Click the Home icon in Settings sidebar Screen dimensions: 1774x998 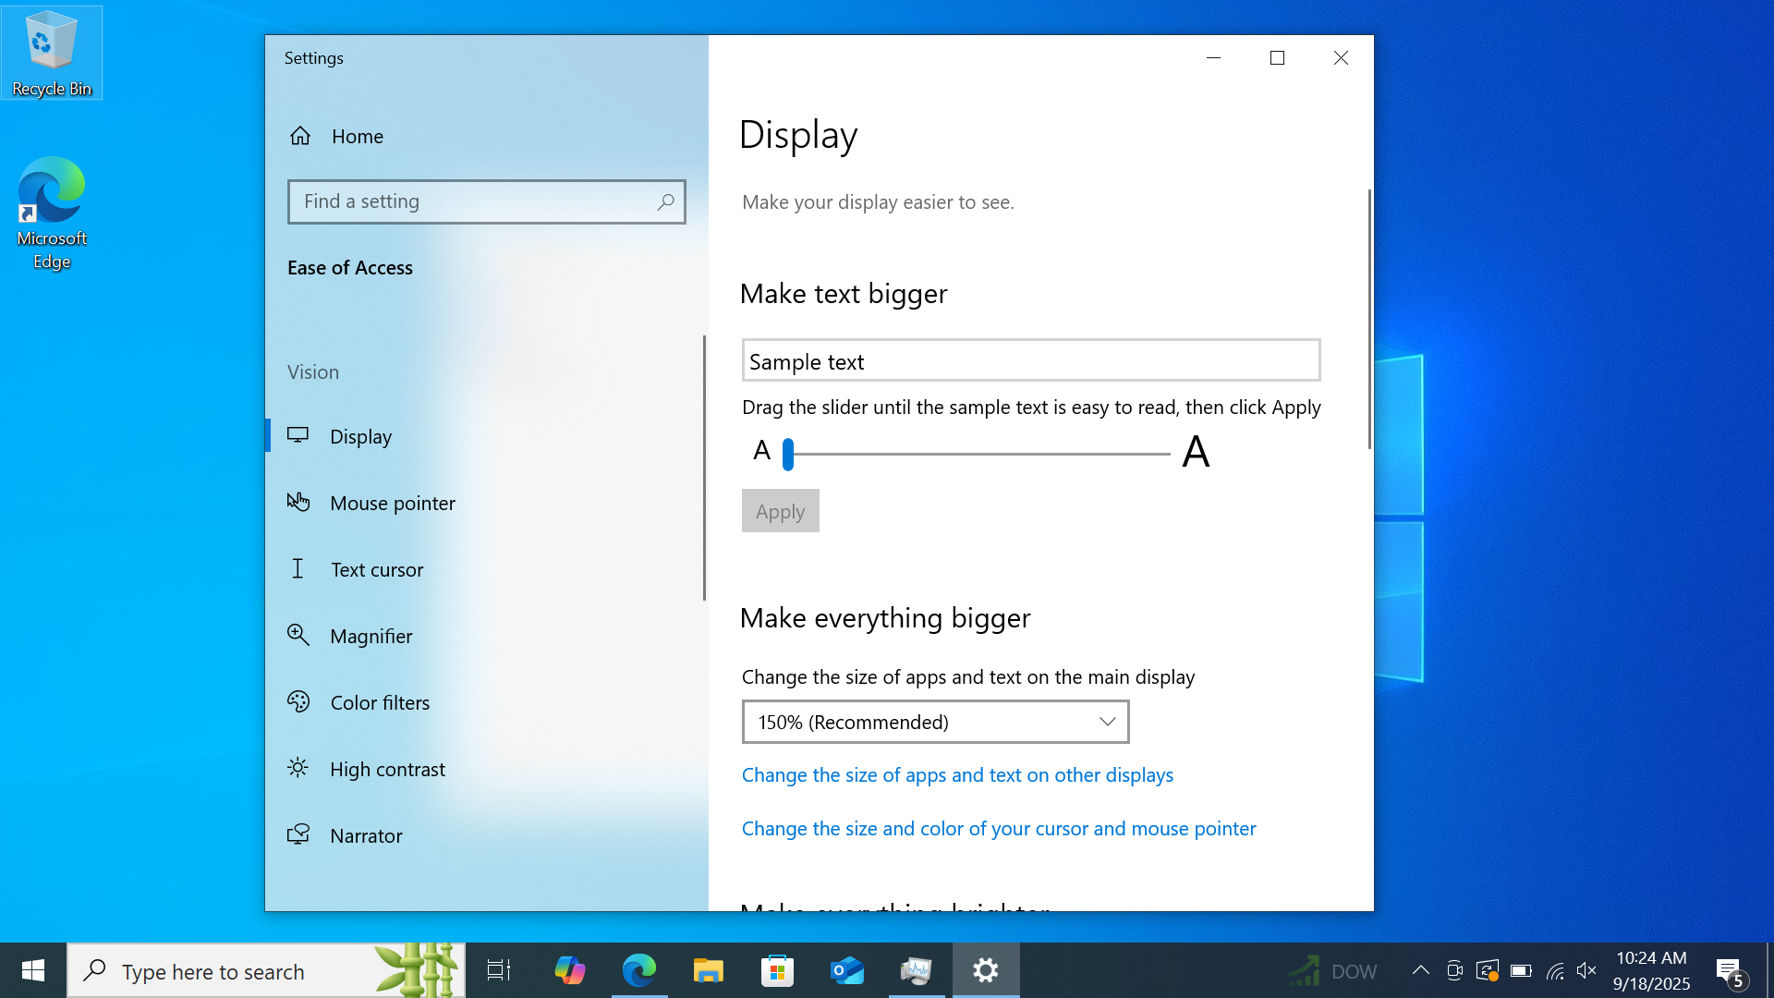[x=300, y=136]
